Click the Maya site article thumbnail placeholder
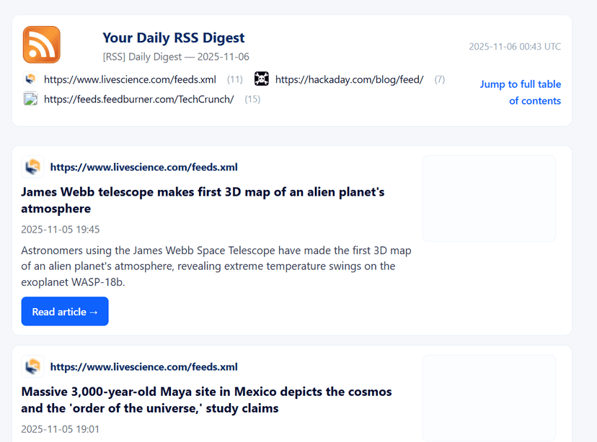Image resolution: width=597 pixels, height=442 pixels. 488,397
